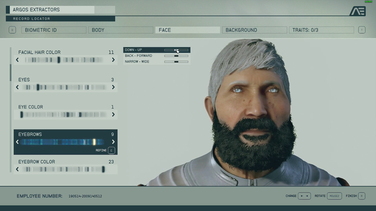376x211 pixels.
Task: Adjust the Back - Forward refine slider
Action: 176,56
